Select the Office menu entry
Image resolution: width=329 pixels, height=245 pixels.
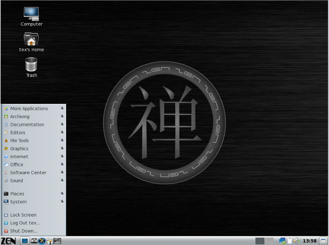click(x=34, y=165)
